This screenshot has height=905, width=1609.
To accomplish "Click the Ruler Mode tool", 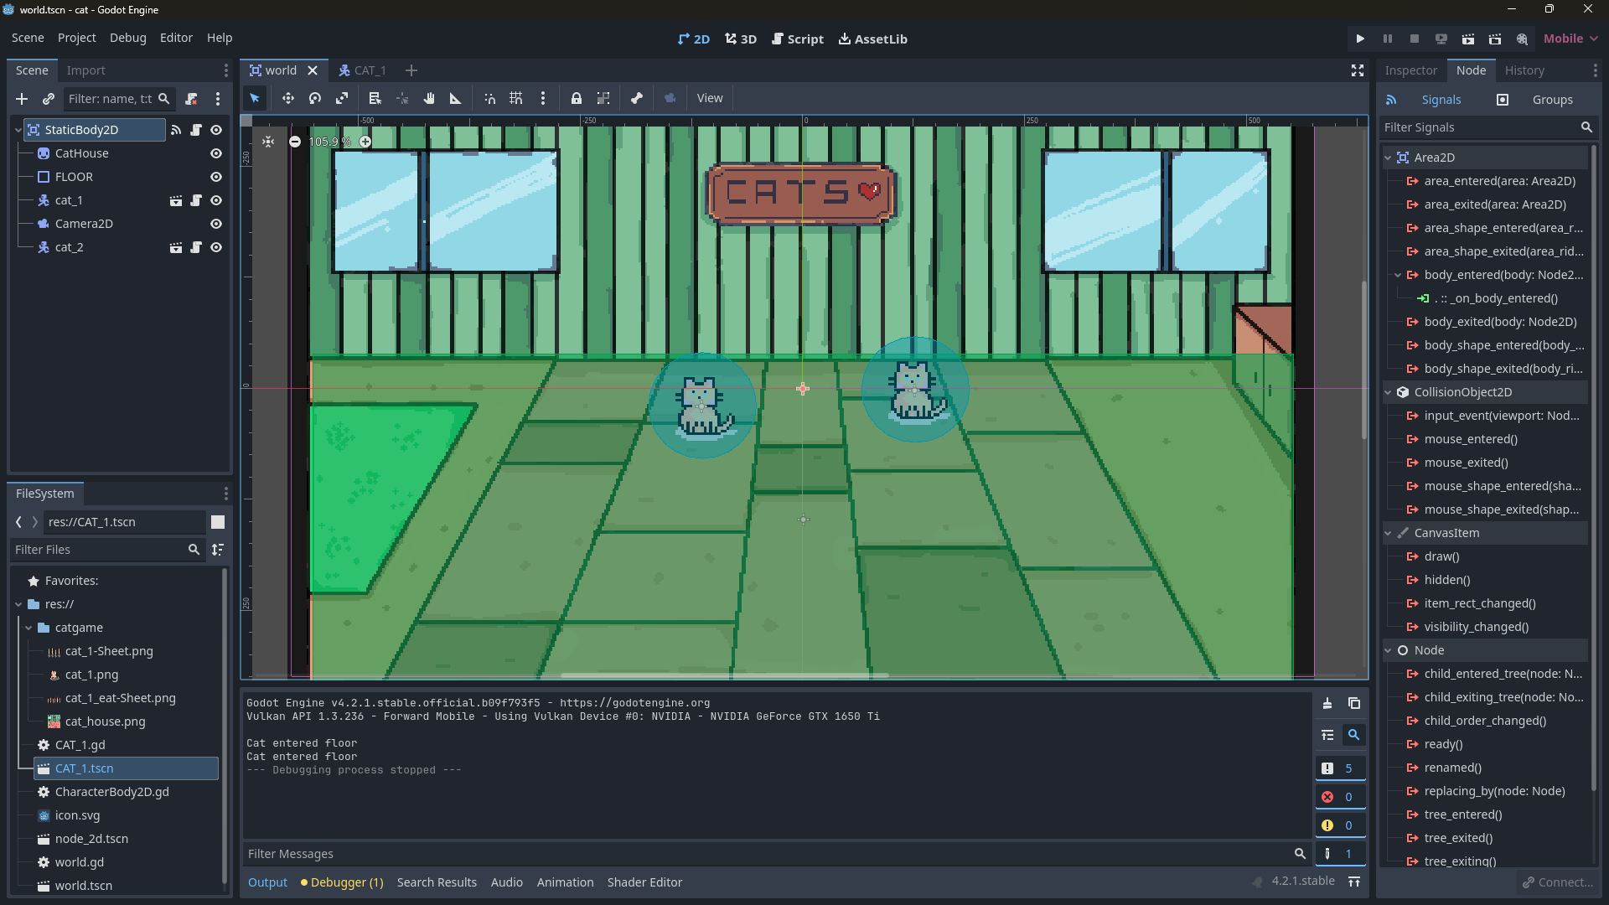I will [456, 99].
